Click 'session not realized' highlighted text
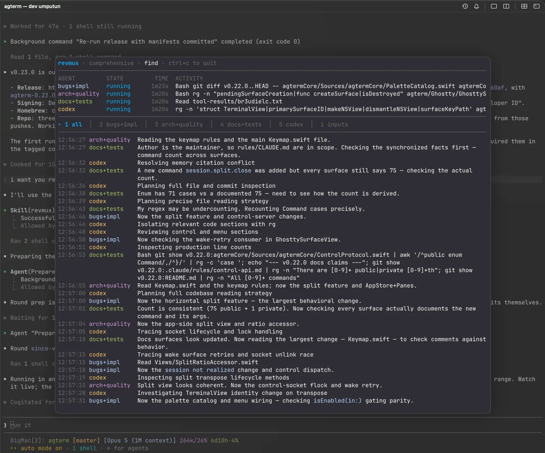Image resolution: width=545 pixels, height=453 pixels. pos(199,370)
